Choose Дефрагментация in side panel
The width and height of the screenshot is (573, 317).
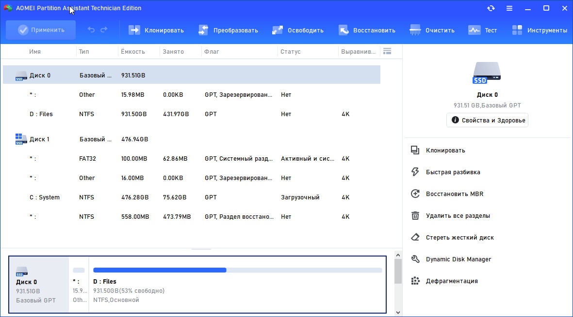point(452,281)
